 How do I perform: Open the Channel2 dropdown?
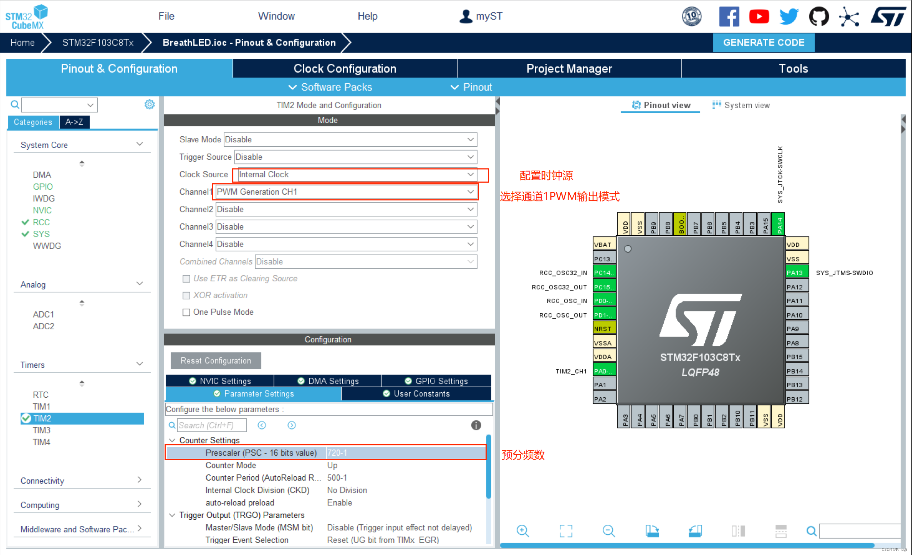pyautogui.click(x=346, y=209)
